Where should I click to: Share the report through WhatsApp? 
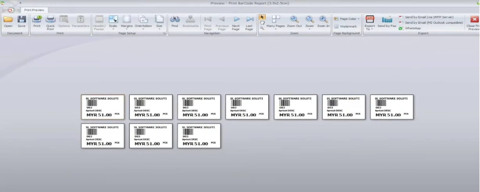(x=413, y=28)
